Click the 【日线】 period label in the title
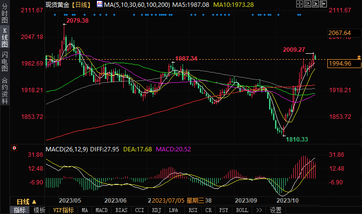The image size is (362, 214). (x=81, y=4)
